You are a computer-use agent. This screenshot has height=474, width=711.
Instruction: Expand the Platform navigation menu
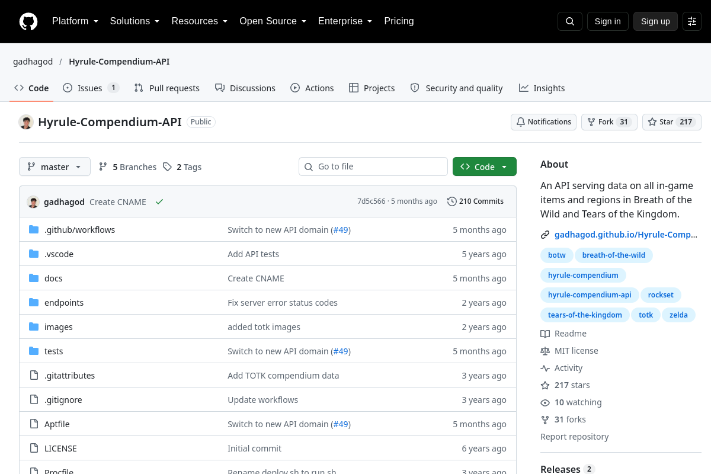tap(75, 21)
